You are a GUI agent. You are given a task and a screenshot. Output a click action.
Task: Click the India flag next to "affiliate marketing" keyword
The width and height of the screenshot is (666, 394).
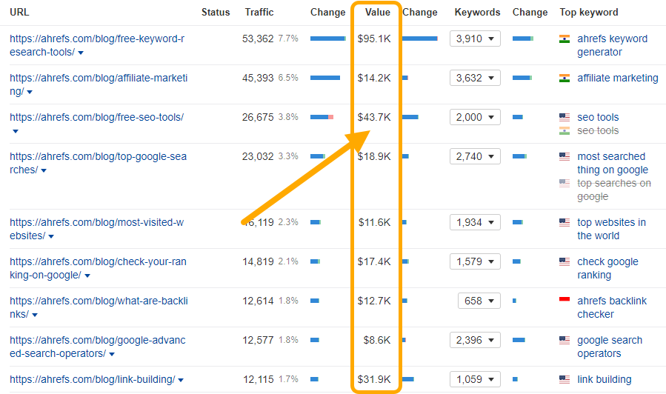(565, 78)
